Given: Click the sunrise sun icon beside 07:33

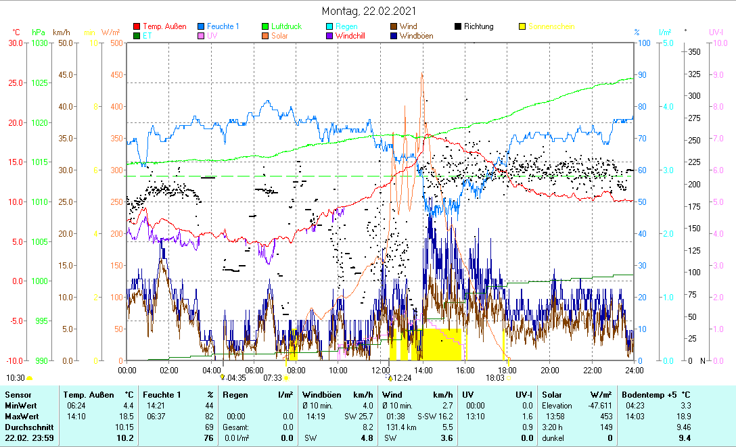Looking at the screenshot, I should pos(286,378).
